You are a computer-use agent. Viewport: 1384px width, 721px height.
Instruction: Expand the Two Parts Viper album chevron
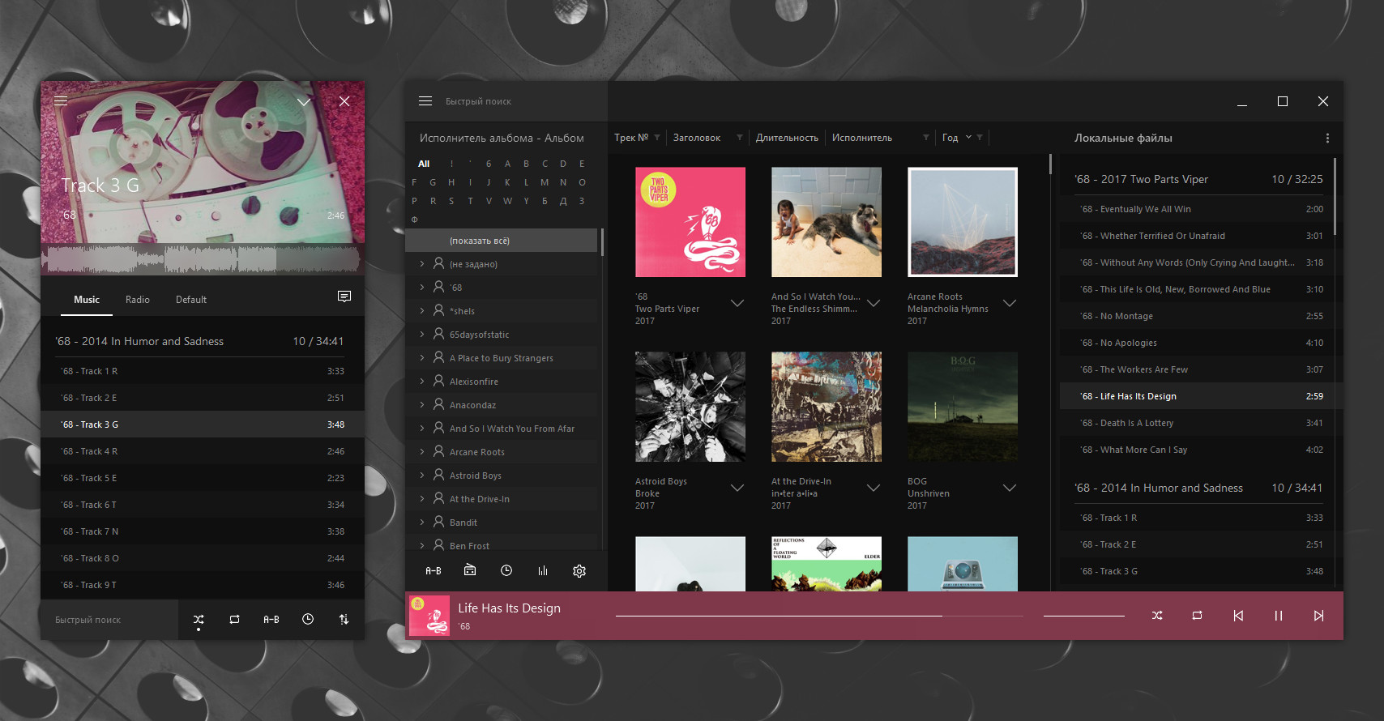click(x=737, y=304)
